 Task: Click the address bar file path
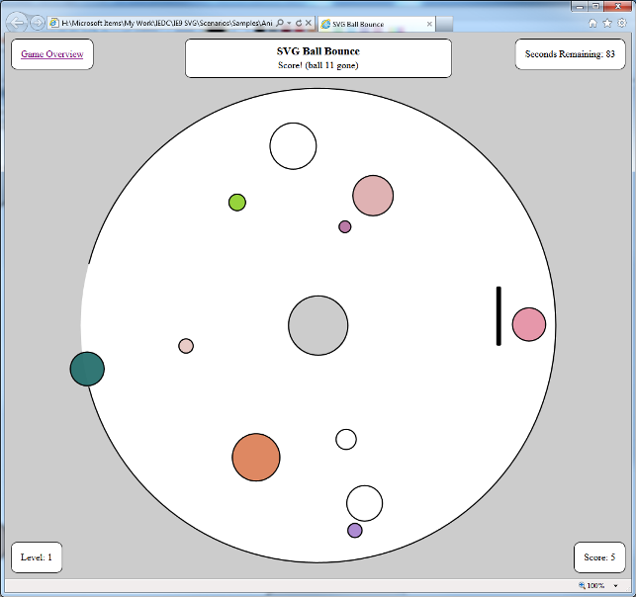[x=166, y=23]
